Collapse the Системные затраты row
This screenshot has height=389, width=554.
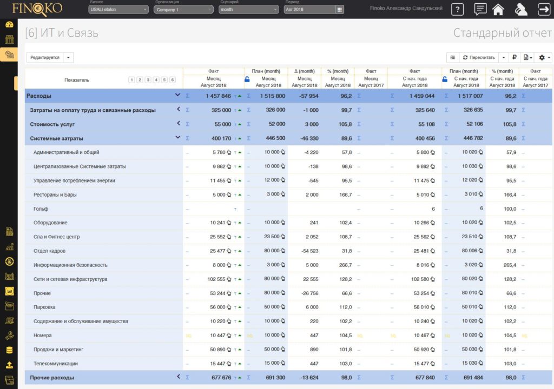(178, 138)
